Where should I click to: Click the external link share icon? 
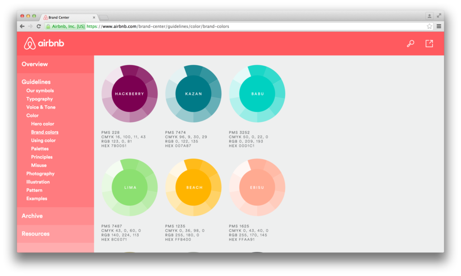coord(429,44)
